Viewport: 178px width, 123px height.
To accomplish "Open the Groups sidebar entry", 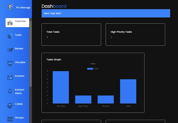I will 19,117.
